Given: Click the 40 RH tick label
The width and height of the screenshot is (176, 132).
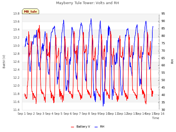Looking at the screenshot, I should pos(163,95).
